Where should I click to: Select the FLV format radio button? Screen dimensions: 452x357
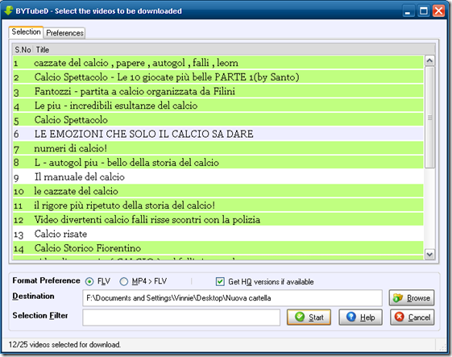pyautogui.click(x=89, y=281)
